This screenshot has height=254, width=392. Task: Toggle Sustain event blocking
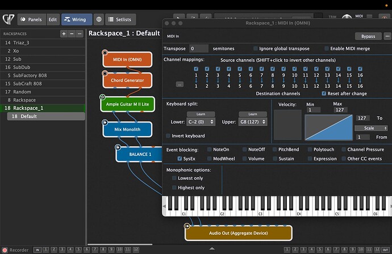tap(275, 158)
